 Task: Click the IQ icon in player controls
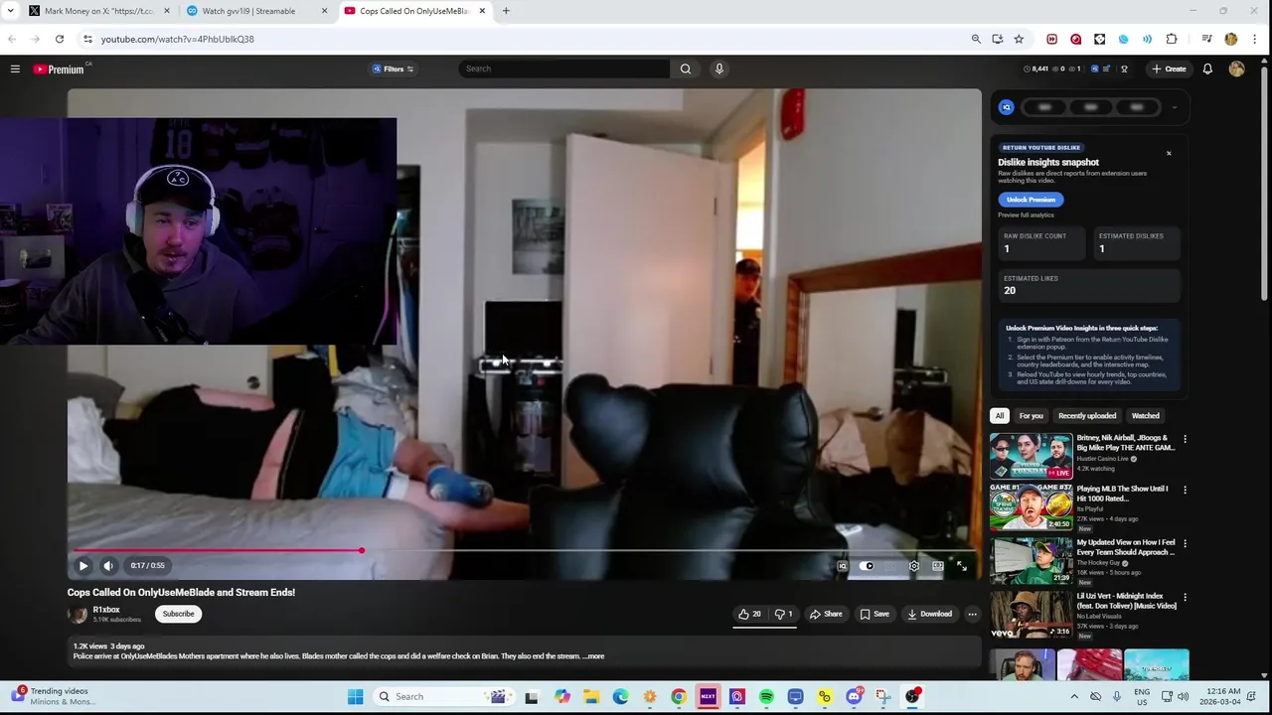click(x=843, y=566)
